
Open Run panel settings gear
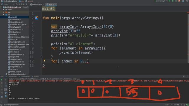click(184, 77)
